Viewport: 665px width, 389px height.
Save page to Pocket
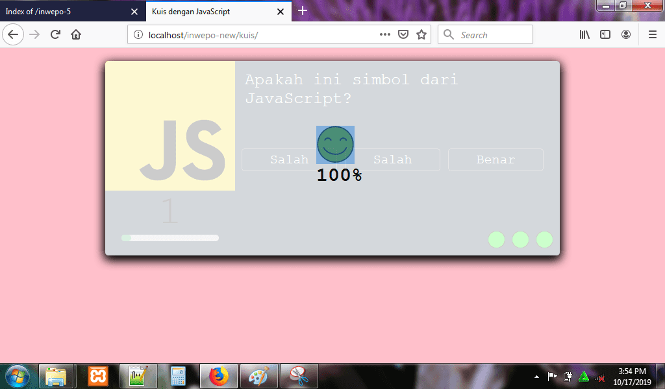(x=403, y=34)
